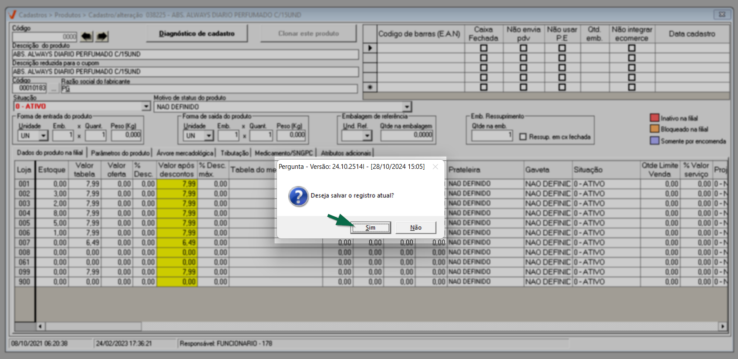Click the Qtde na emb. ressuprimento field
Image resolution: width=738 pixels, height=359 pixels.
click(492, 135)
